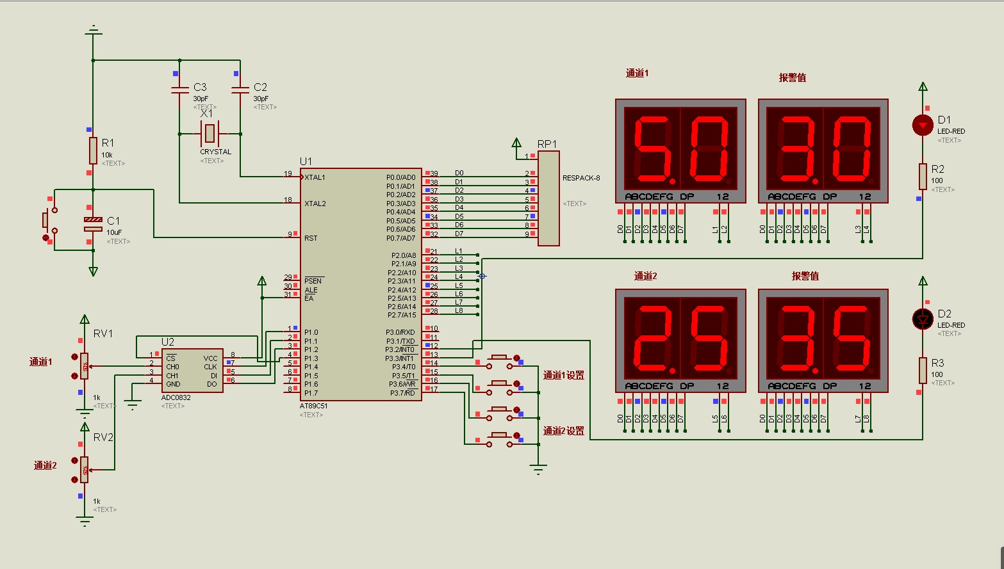
Task: Select the power terminal arrow next to RP1
Action: pos(516,142)
